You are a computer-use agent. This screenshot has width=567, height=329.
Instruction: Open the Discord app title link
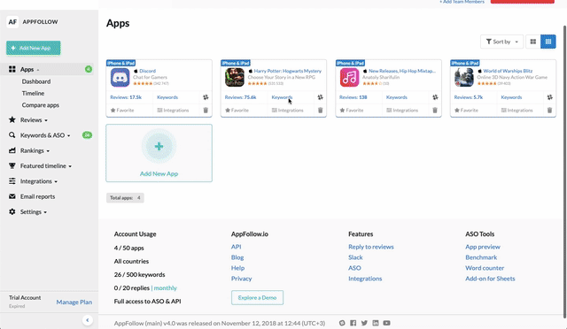click(148, 71)
